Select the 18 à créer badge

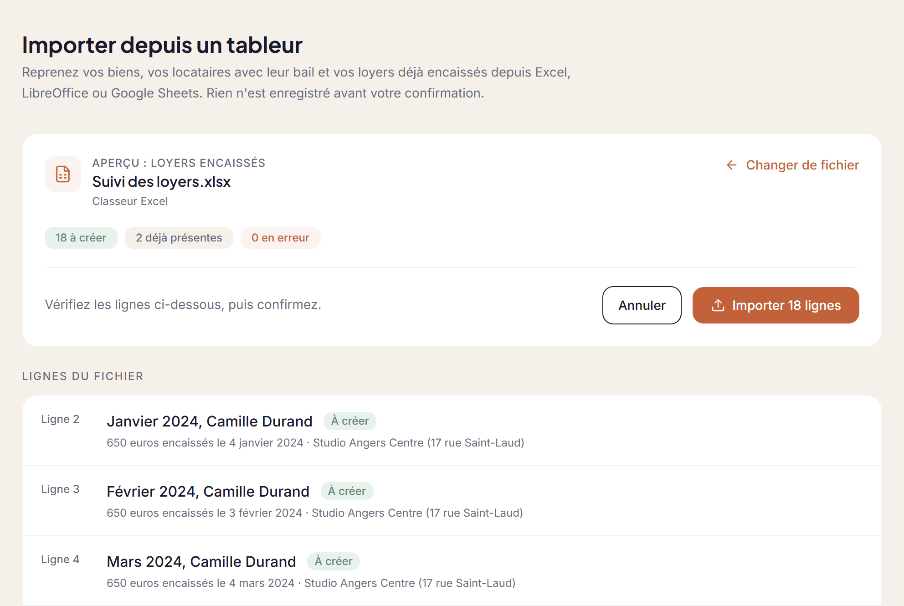tap(81, 238)
